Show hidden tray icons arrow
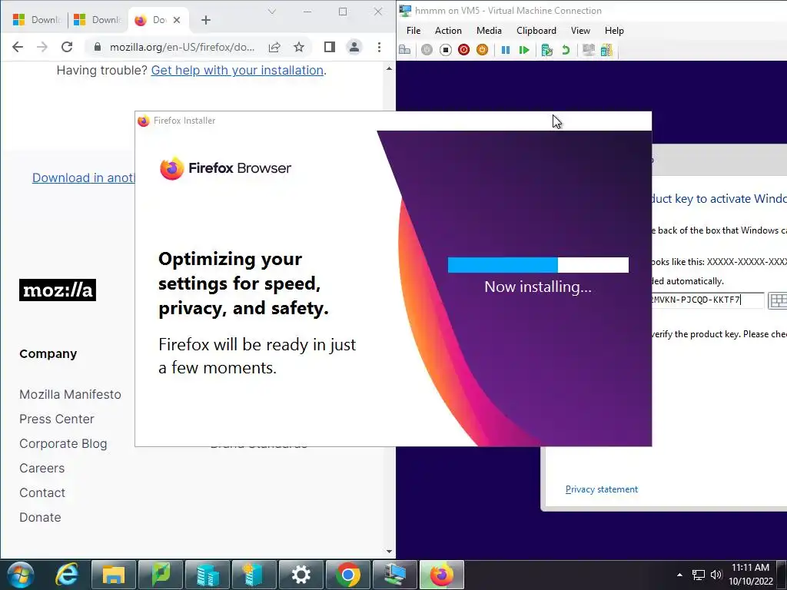The height and width of the screenshot is (590, 787). [x=679, y=575]
